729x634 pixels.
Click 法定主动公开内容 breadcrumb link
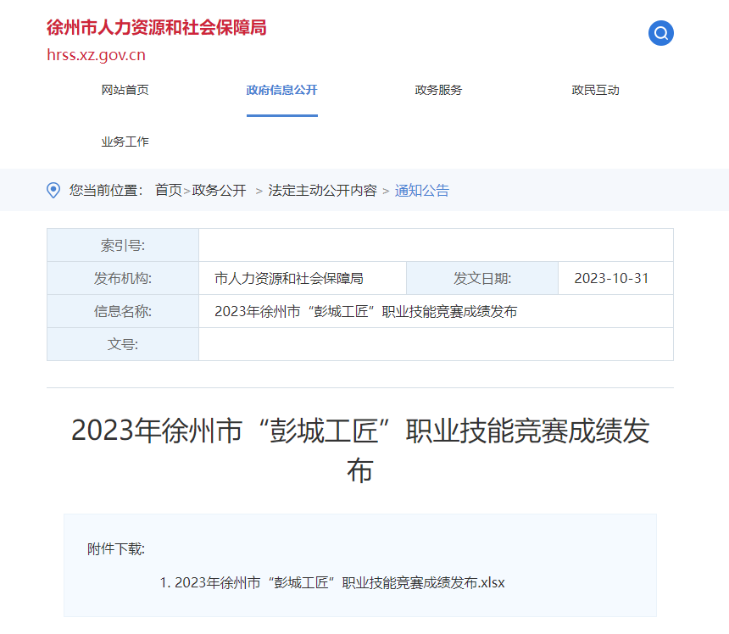322,190
